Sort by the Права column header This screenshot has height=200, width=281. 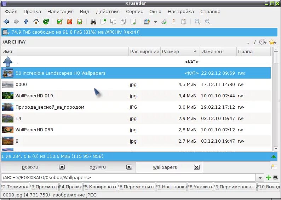click(254, 52)
